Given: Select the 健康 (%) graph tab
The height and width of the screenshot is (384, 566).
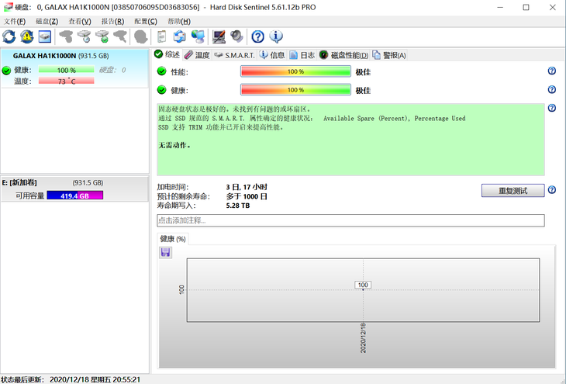Looking at the screenshot, I should click(x=173, y=239).
